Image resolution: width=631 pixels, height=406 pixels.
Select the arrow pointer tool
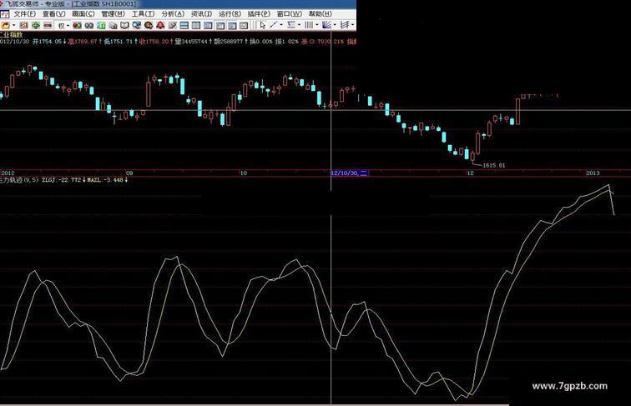tap(263, 25)
